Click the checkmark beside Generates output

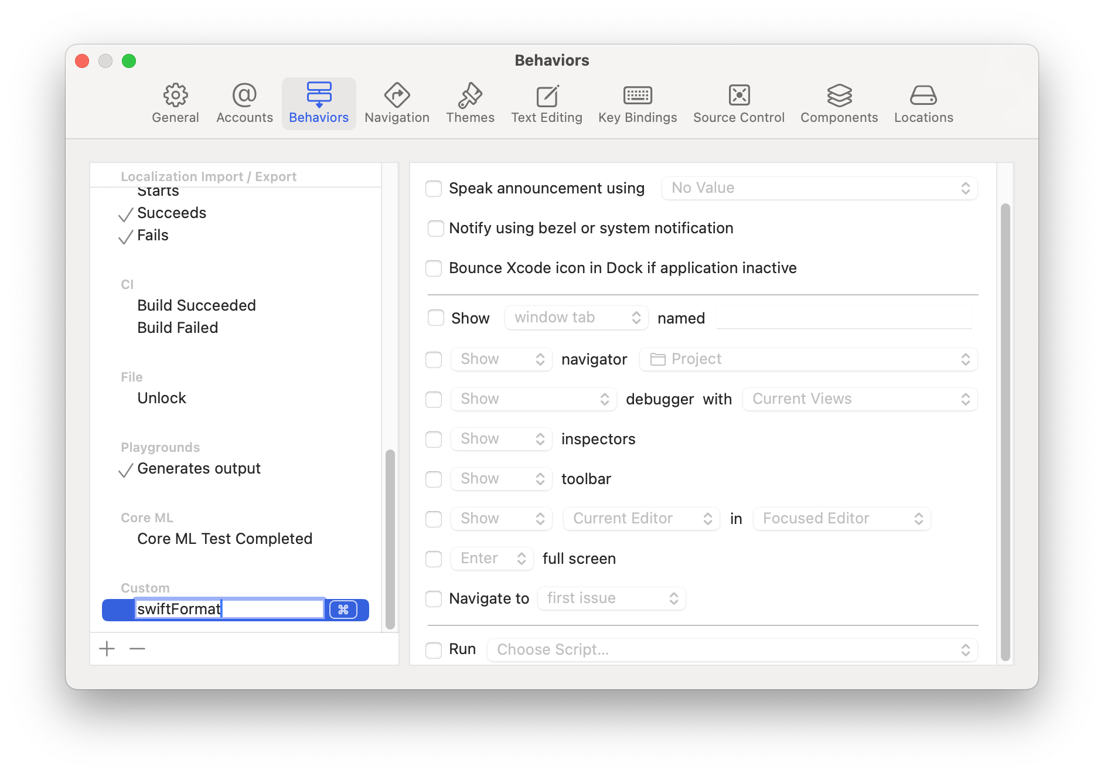[125, 470]
